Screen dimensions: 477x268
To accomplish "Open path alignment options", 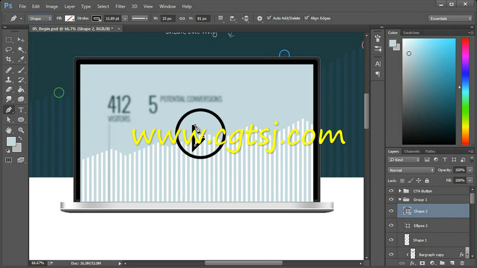I will pyautogui.click(x=233, y=18).
